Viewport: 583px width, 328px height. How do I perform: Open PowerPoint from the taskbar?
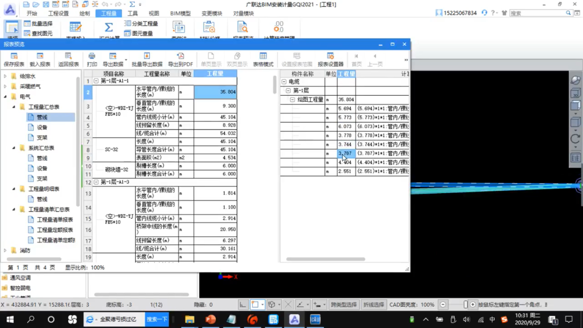click(x=210, y=319)
